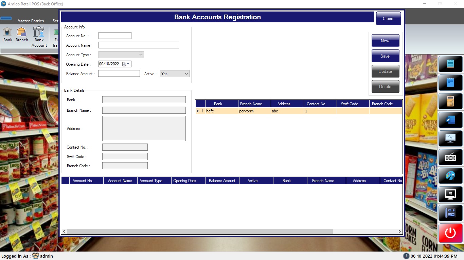This screenshot has height=260, width=464.
Task: Switch to the Master Entries tab
Action: [31, 21]
